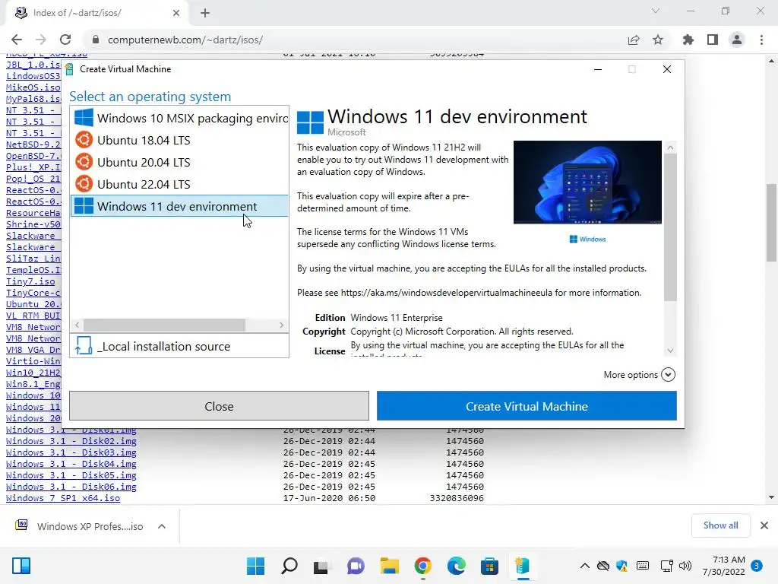Open Windows 3.1 - Disk06.img link
The image size is (778, 584).
click(71, 487)
